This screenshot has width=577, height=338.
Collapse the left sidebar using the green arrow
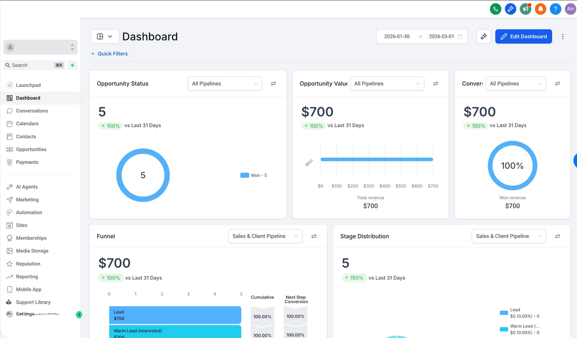point(79,314)
